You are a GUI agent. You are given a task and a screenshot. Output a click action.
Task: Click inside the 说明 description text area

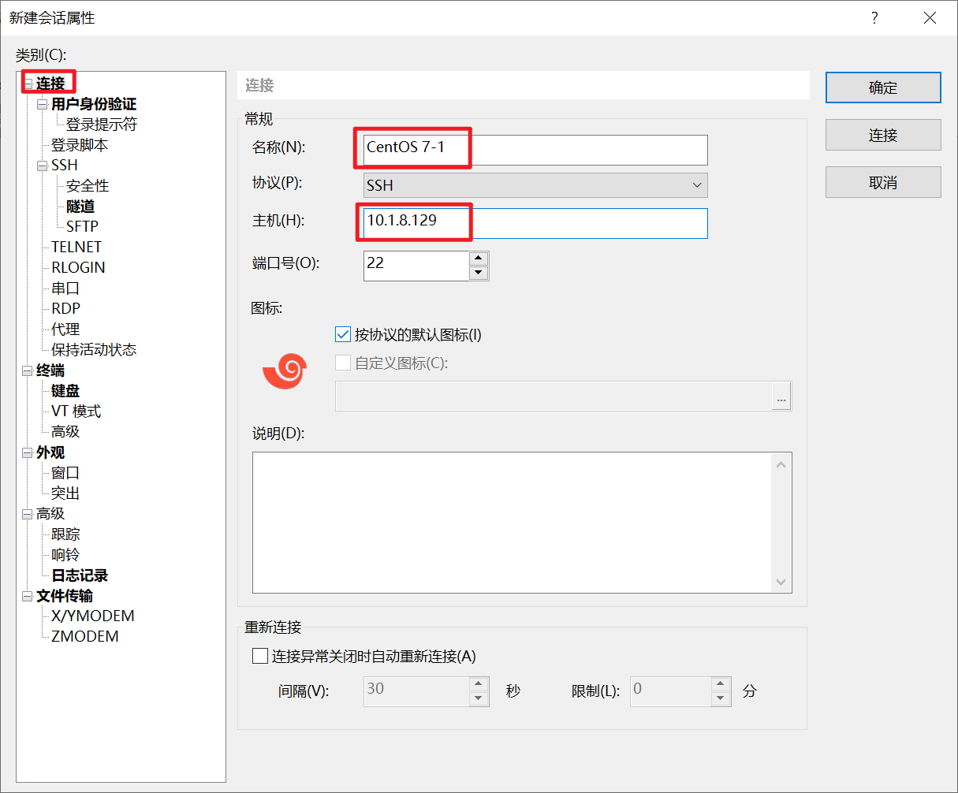pyautogui.click(x=513, y=523)
